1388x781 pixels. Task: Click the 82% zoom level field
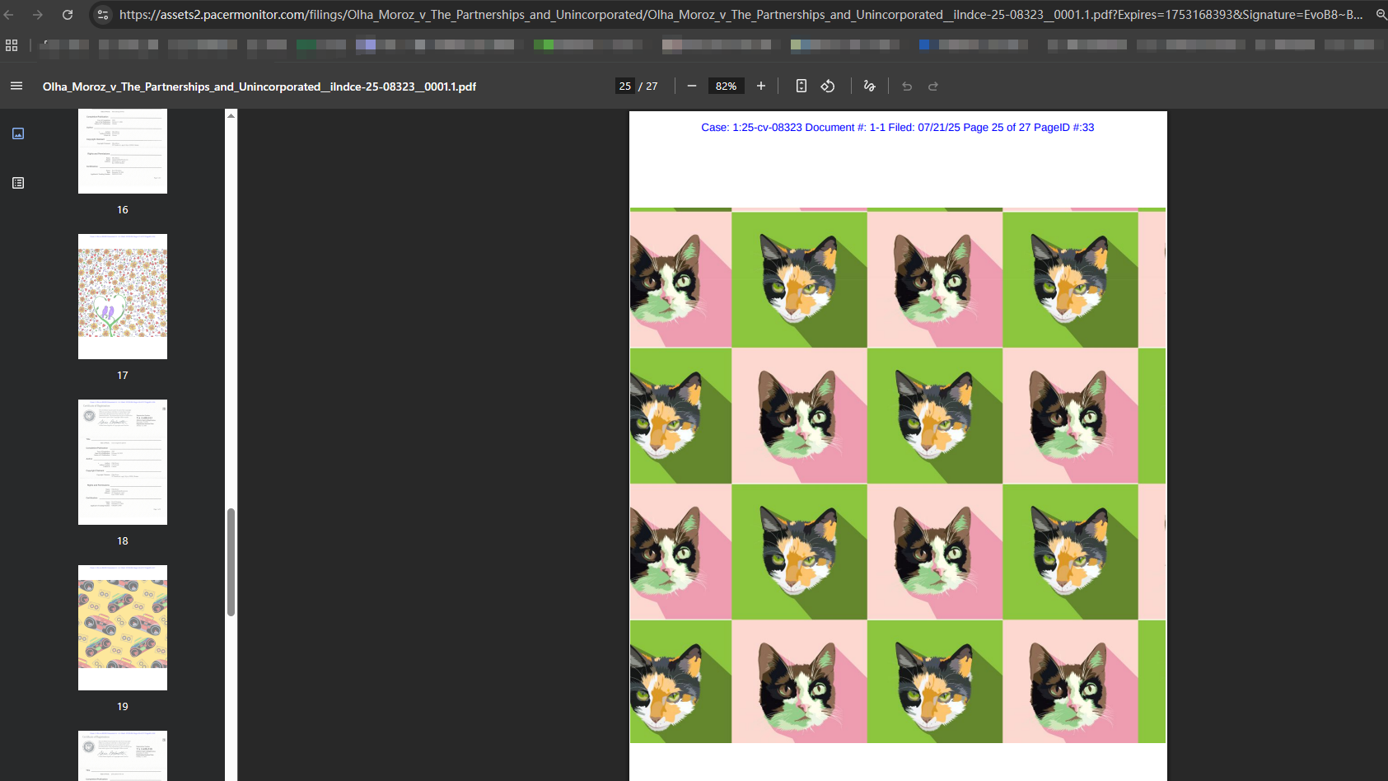point(726,87)
